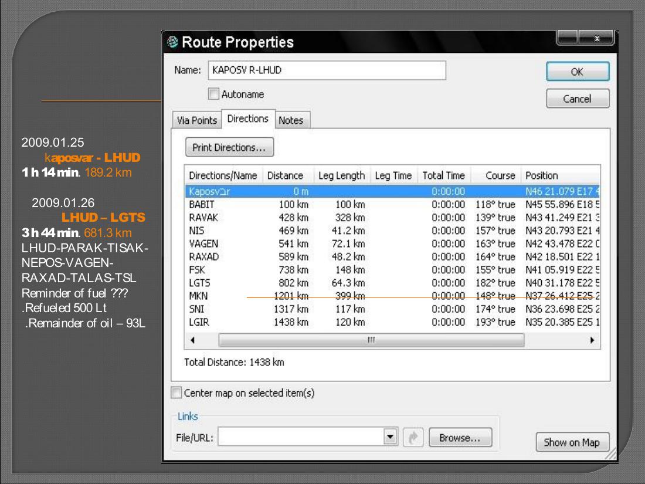Click the scroll left arrow of directions list
The height and width of the screenshot is (484, 645).
192,340
